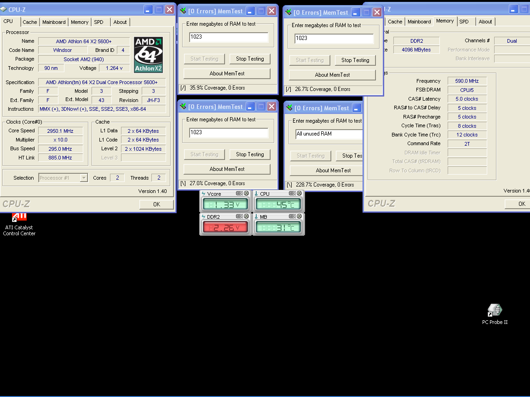This screenshot has height=397, width=530.
Task: Click the '228.7% Coverage, 0 Errors' status text
Action: pyautogui.click(x=325, y=185)
